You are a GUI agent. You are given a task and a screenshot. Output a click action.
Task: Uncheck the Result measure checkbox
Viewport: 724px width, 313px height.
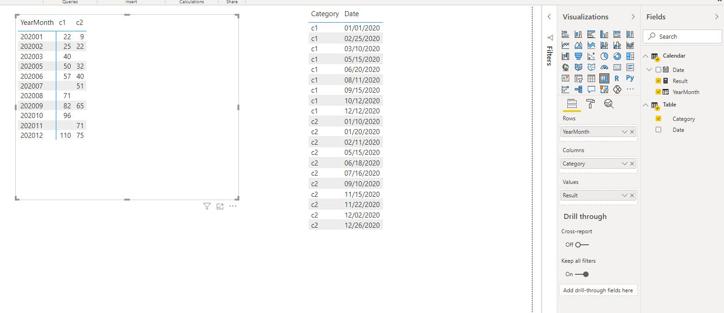(x=658, y=81)
